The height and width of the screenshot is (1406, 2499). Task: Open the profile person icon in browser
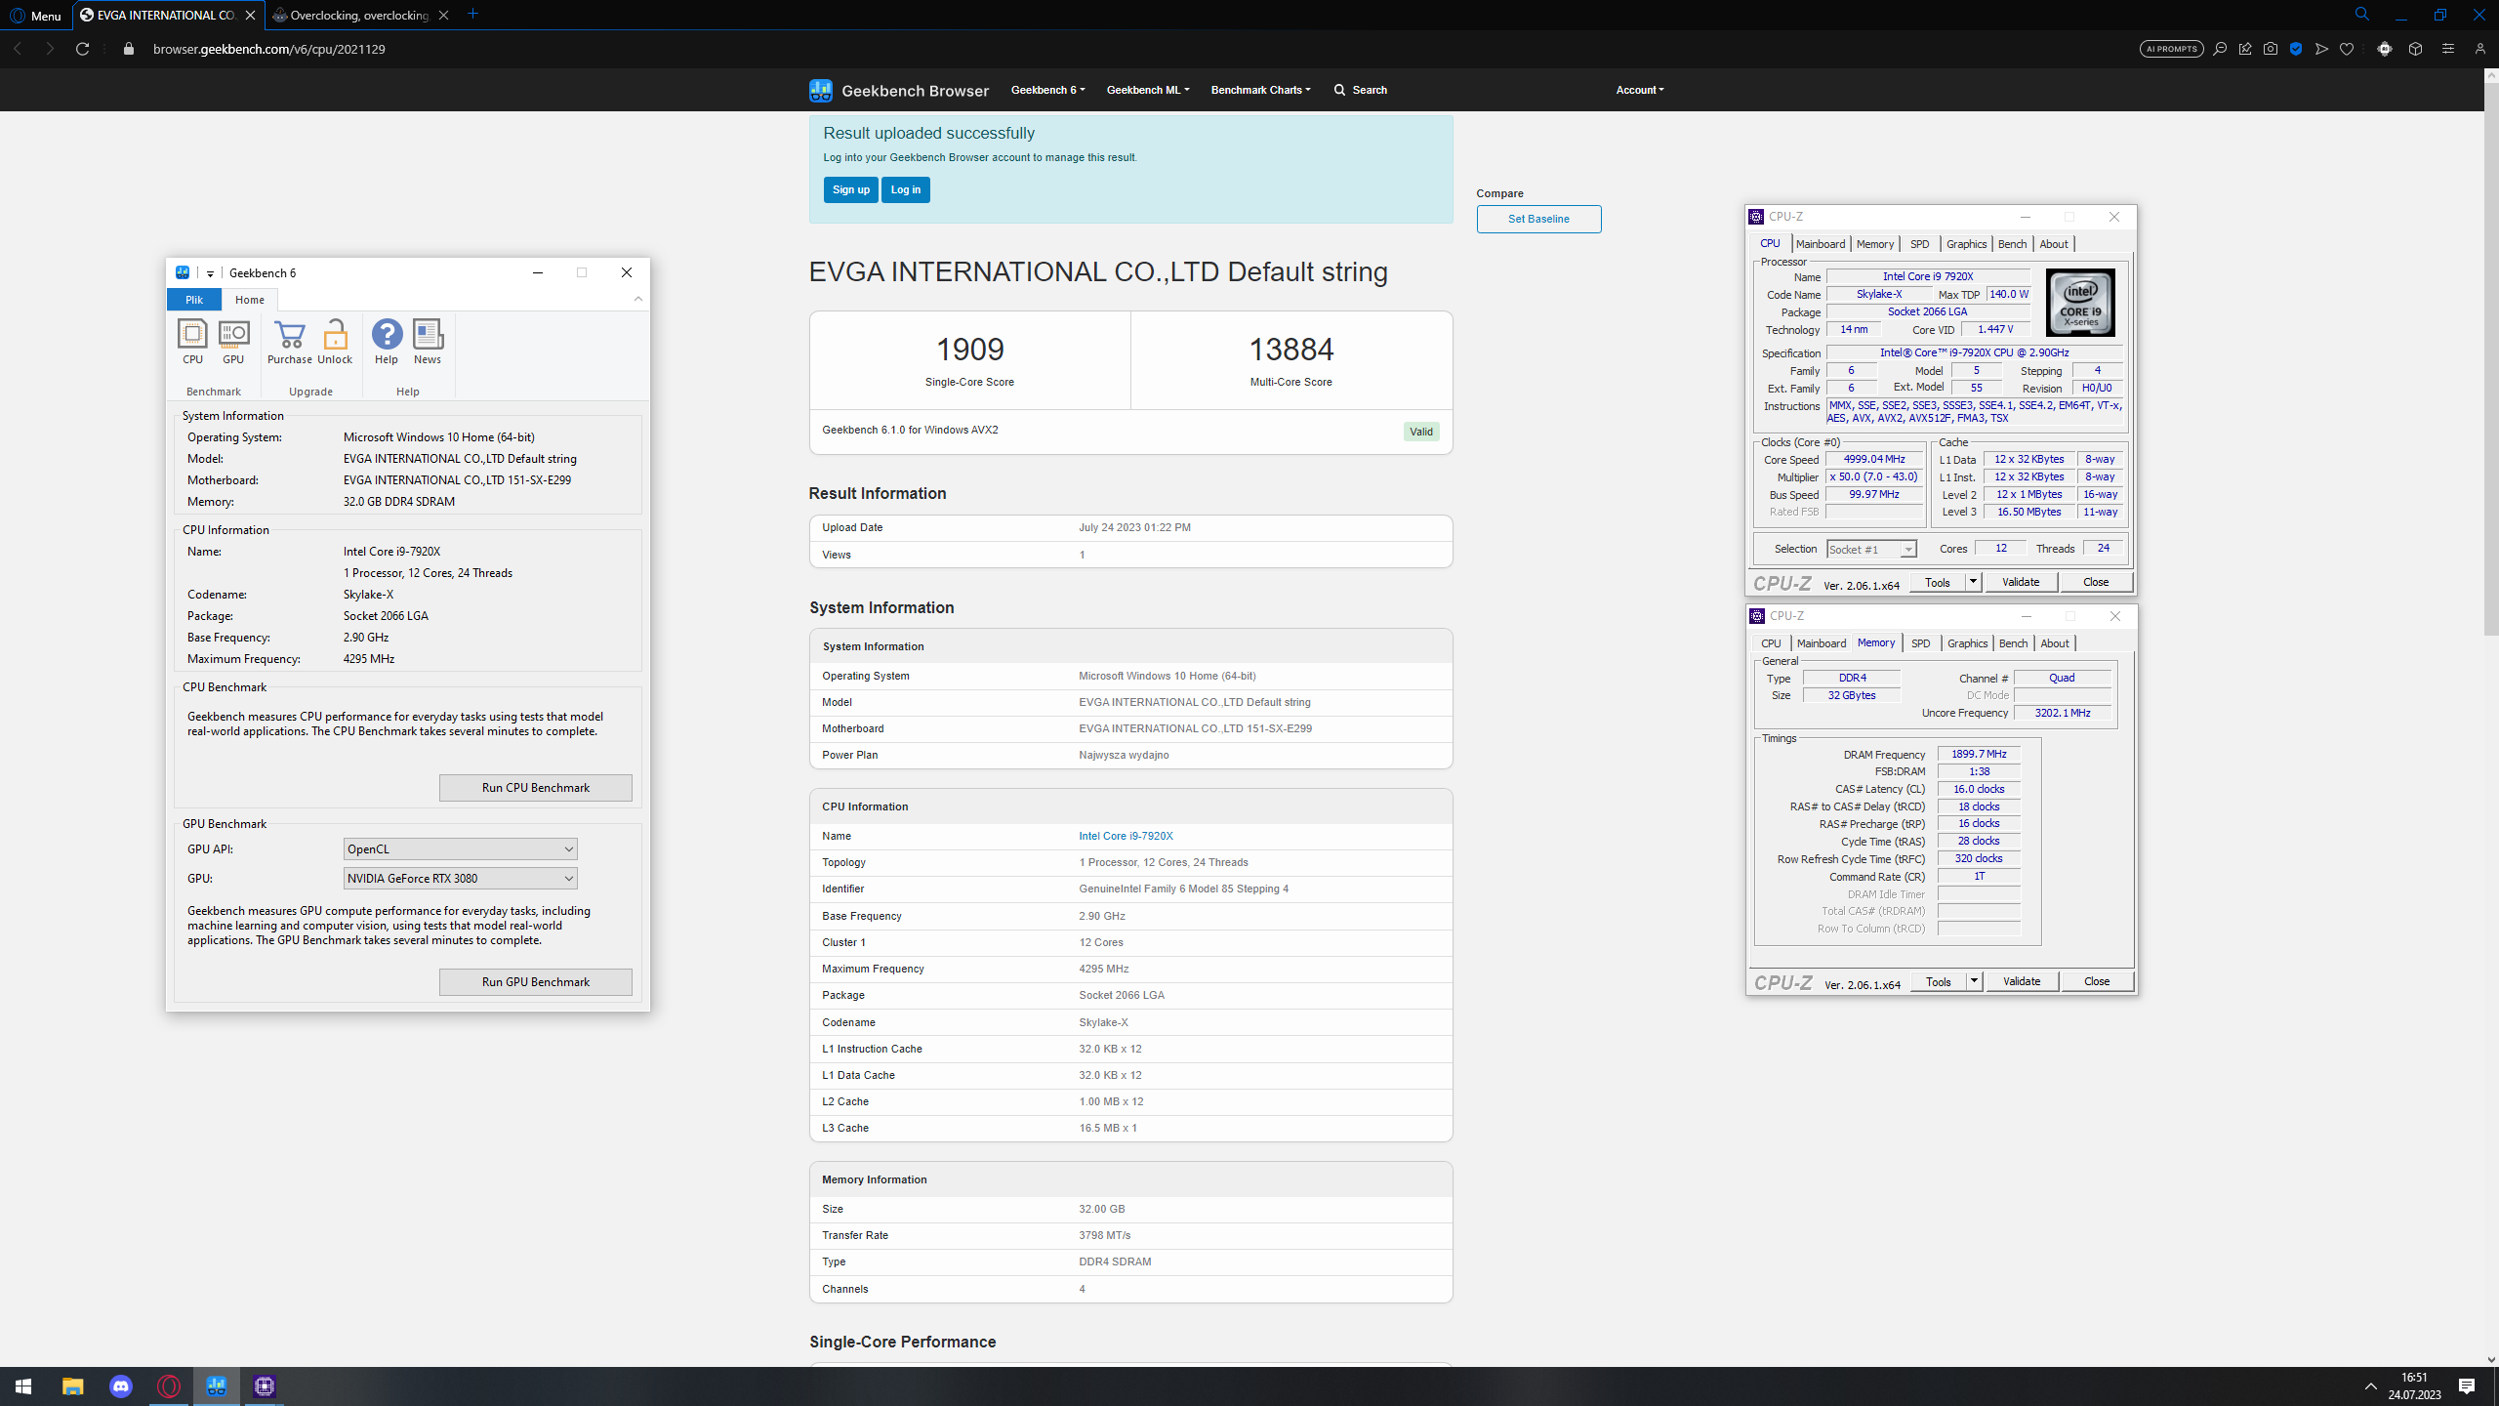click(x=2479, y=49)
